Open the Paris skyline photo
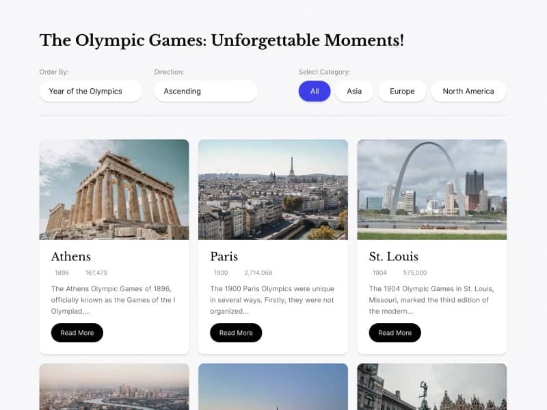This screenshot has height=410, width=547. coord(273,190)
